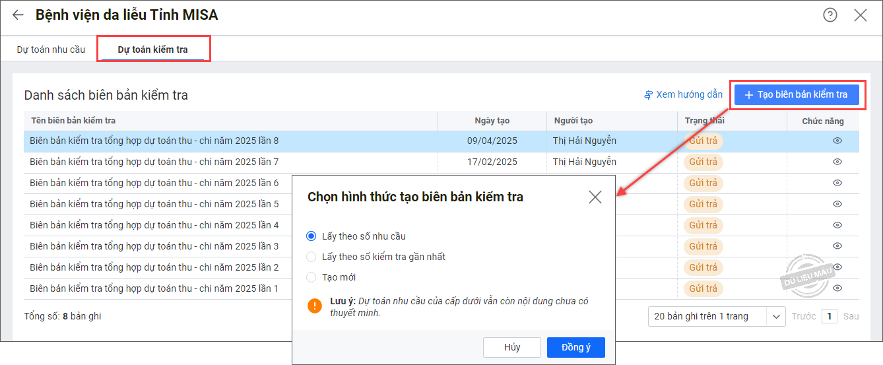
Task: Select row 'Biên bản kiểm tra... lần 1'
Action: coord(154,288)
